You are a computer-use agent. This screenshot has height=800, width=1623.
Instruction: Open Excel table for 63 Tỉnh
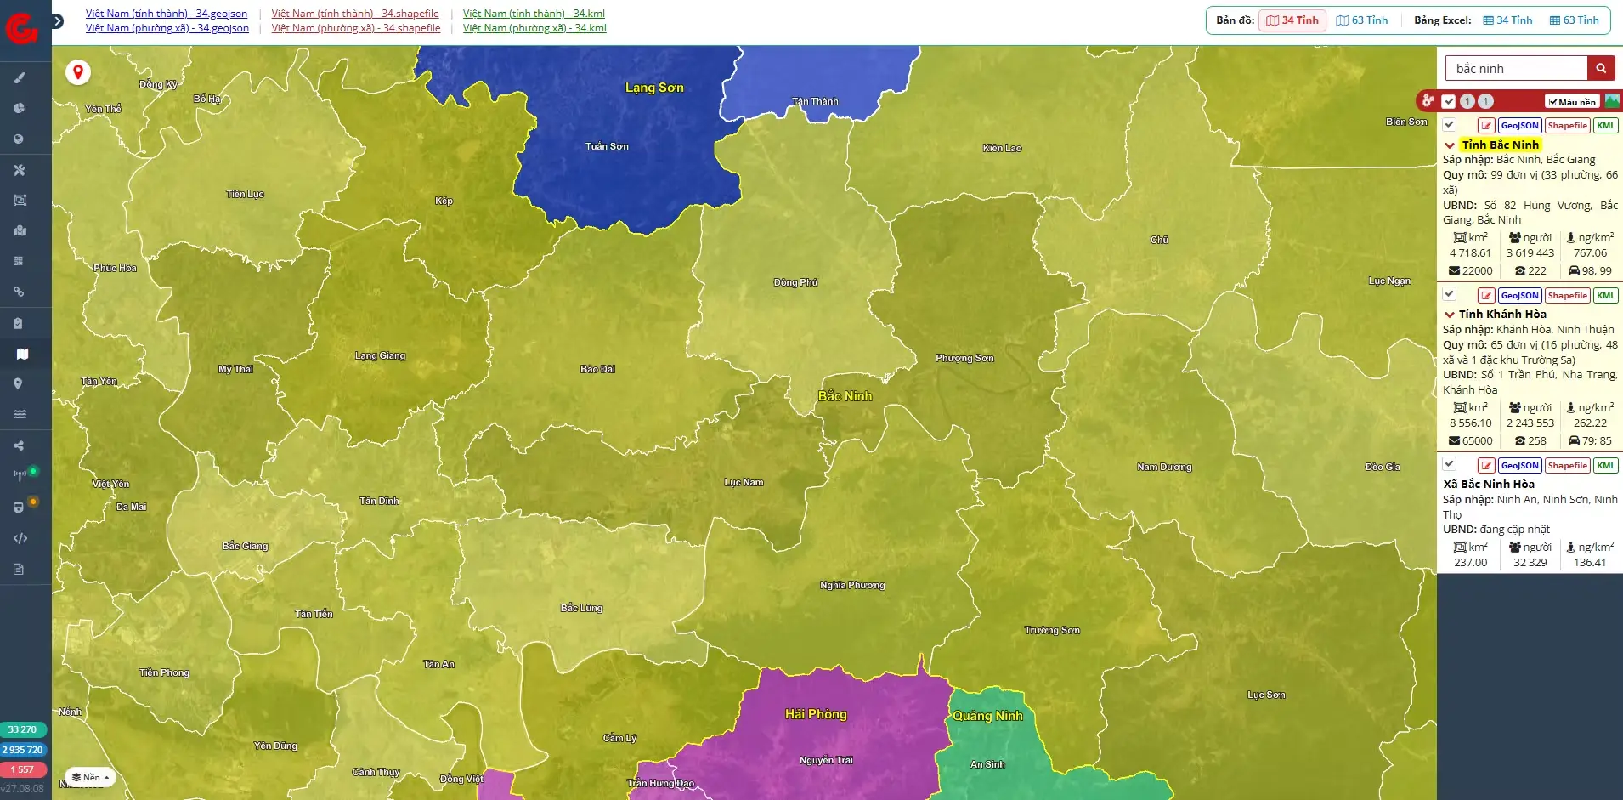pos(1575,20)
